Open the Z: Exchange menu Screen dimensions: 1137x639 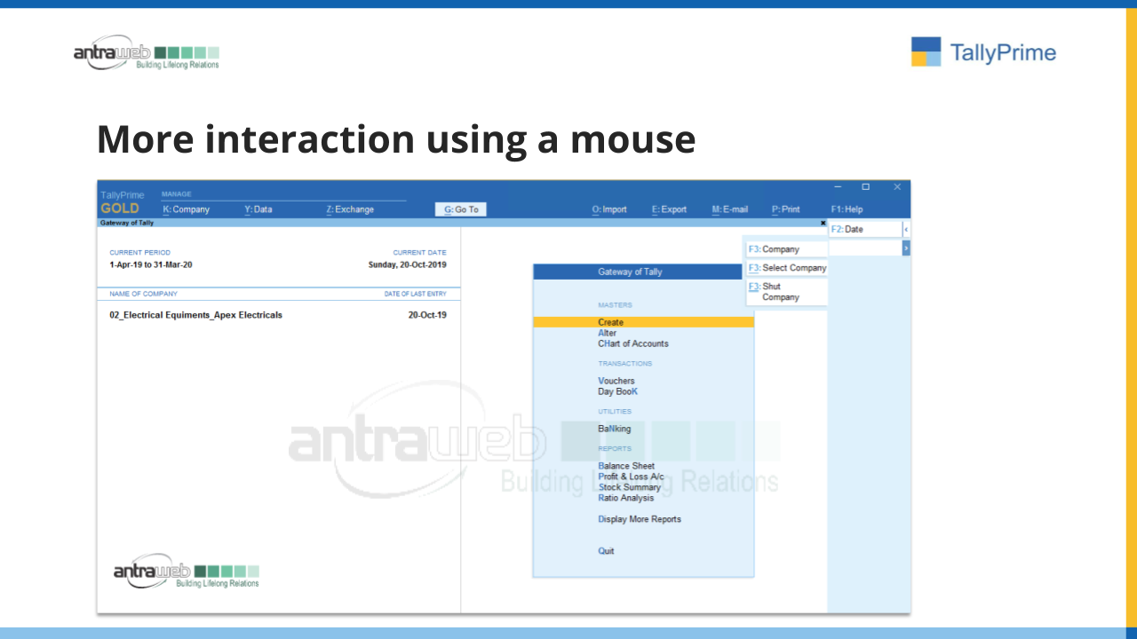[350, 209]
